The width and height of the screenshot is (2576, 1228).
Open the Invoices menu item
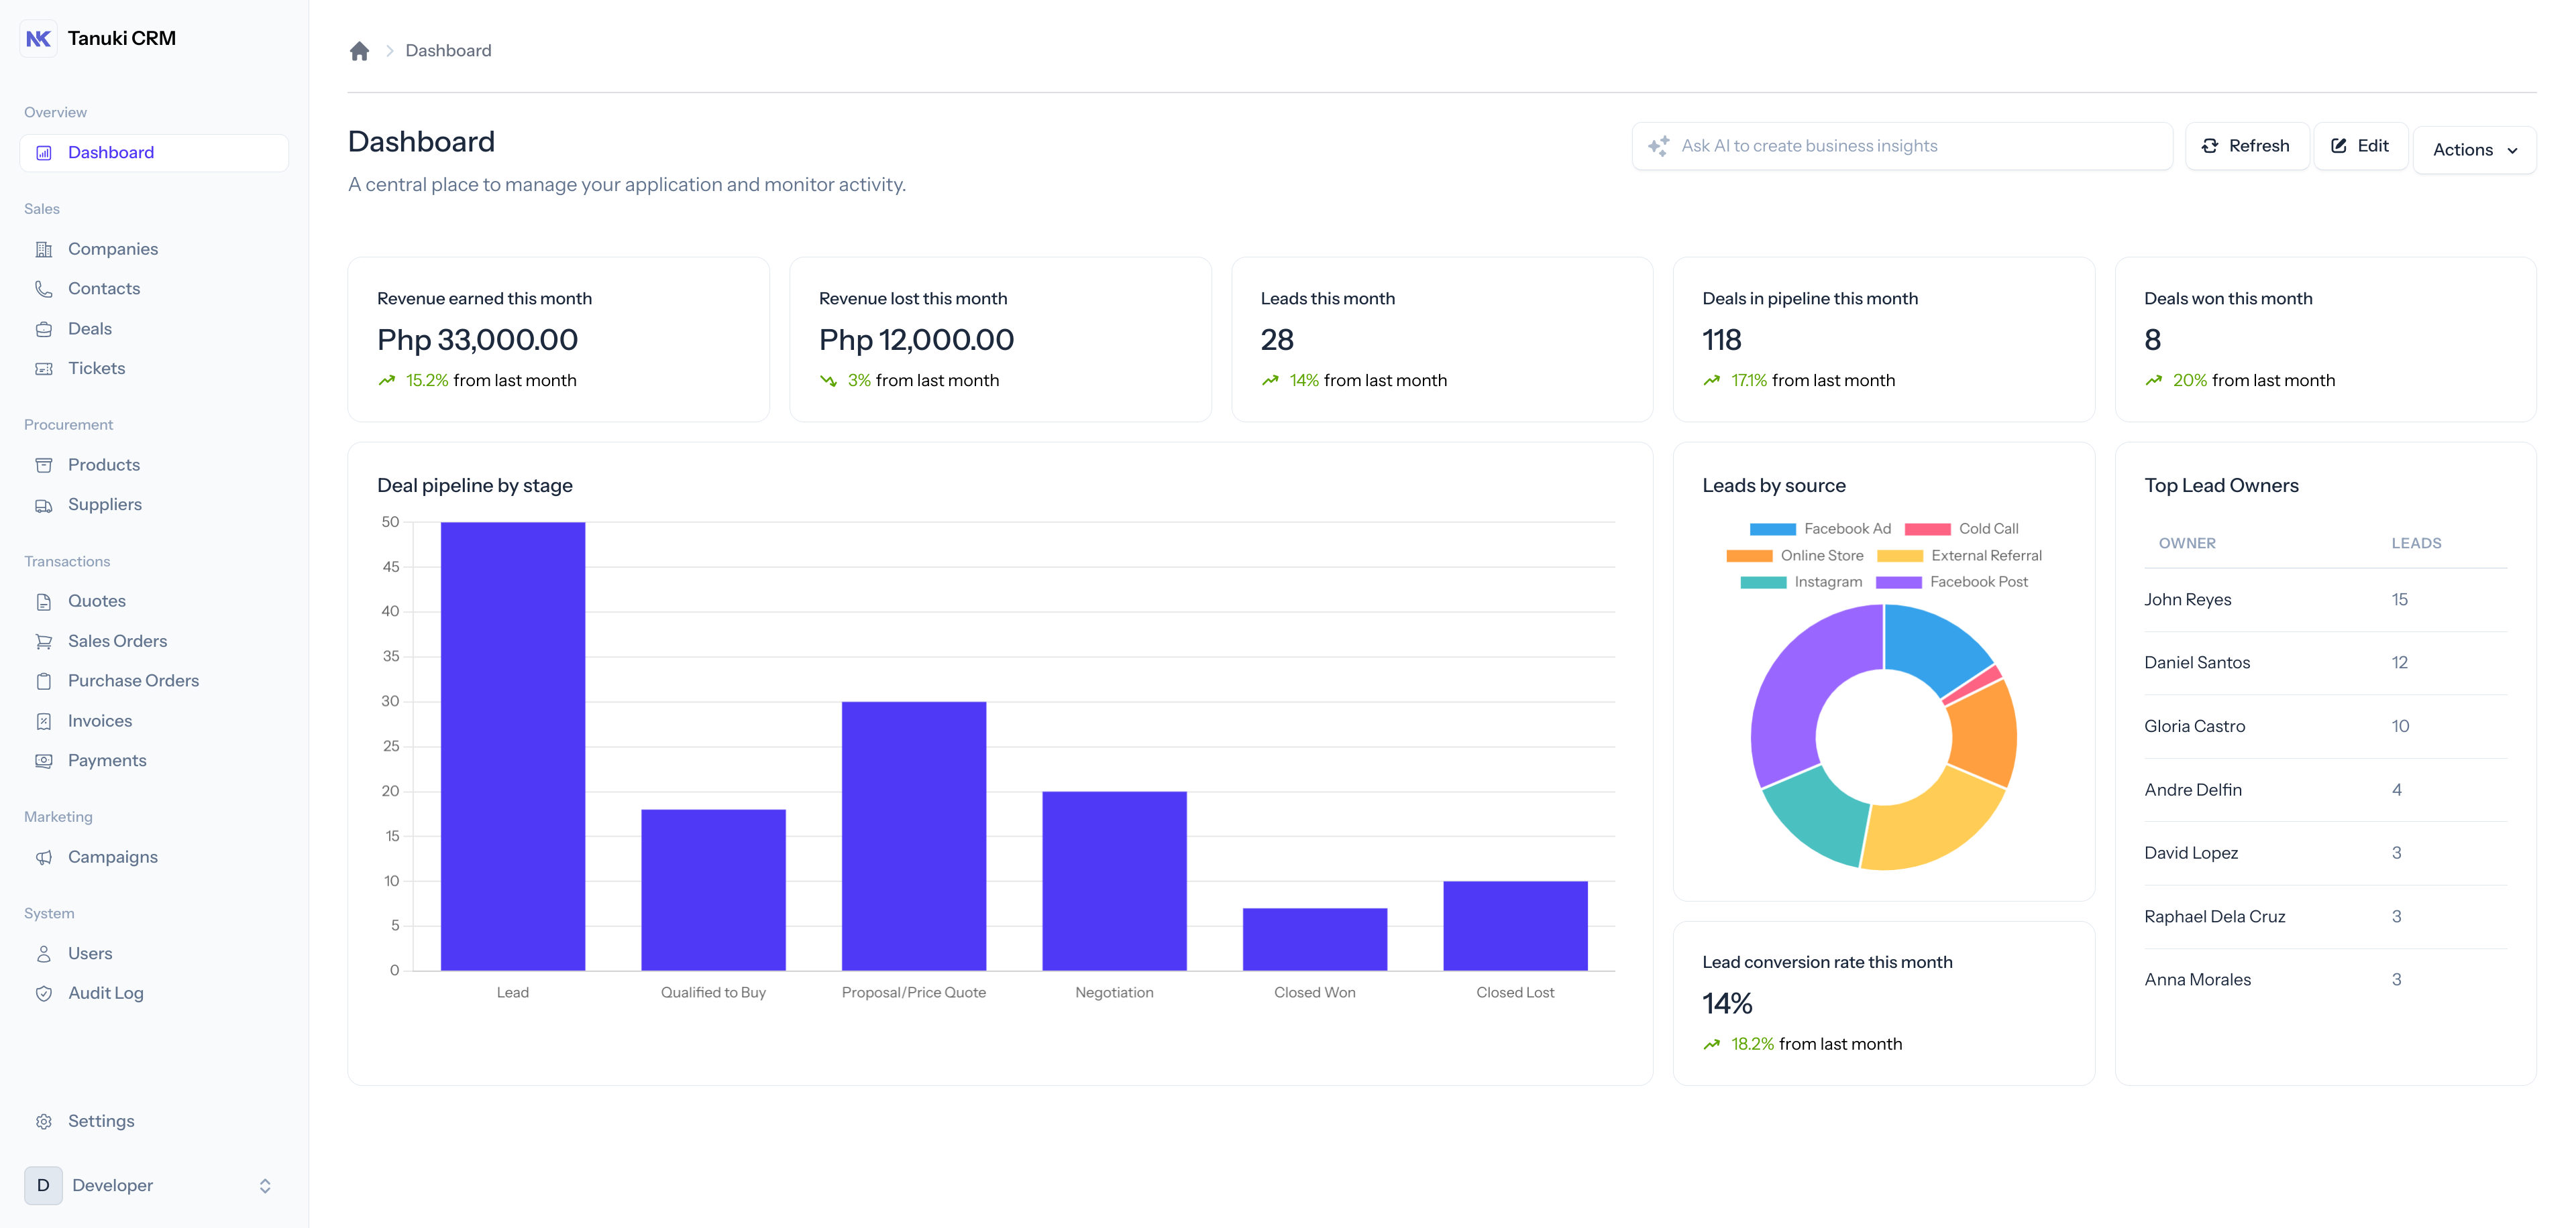99,721
